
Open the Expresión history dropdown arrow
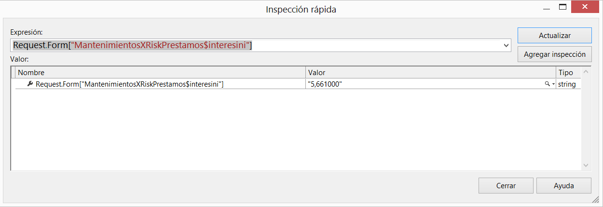click(507, 45)
